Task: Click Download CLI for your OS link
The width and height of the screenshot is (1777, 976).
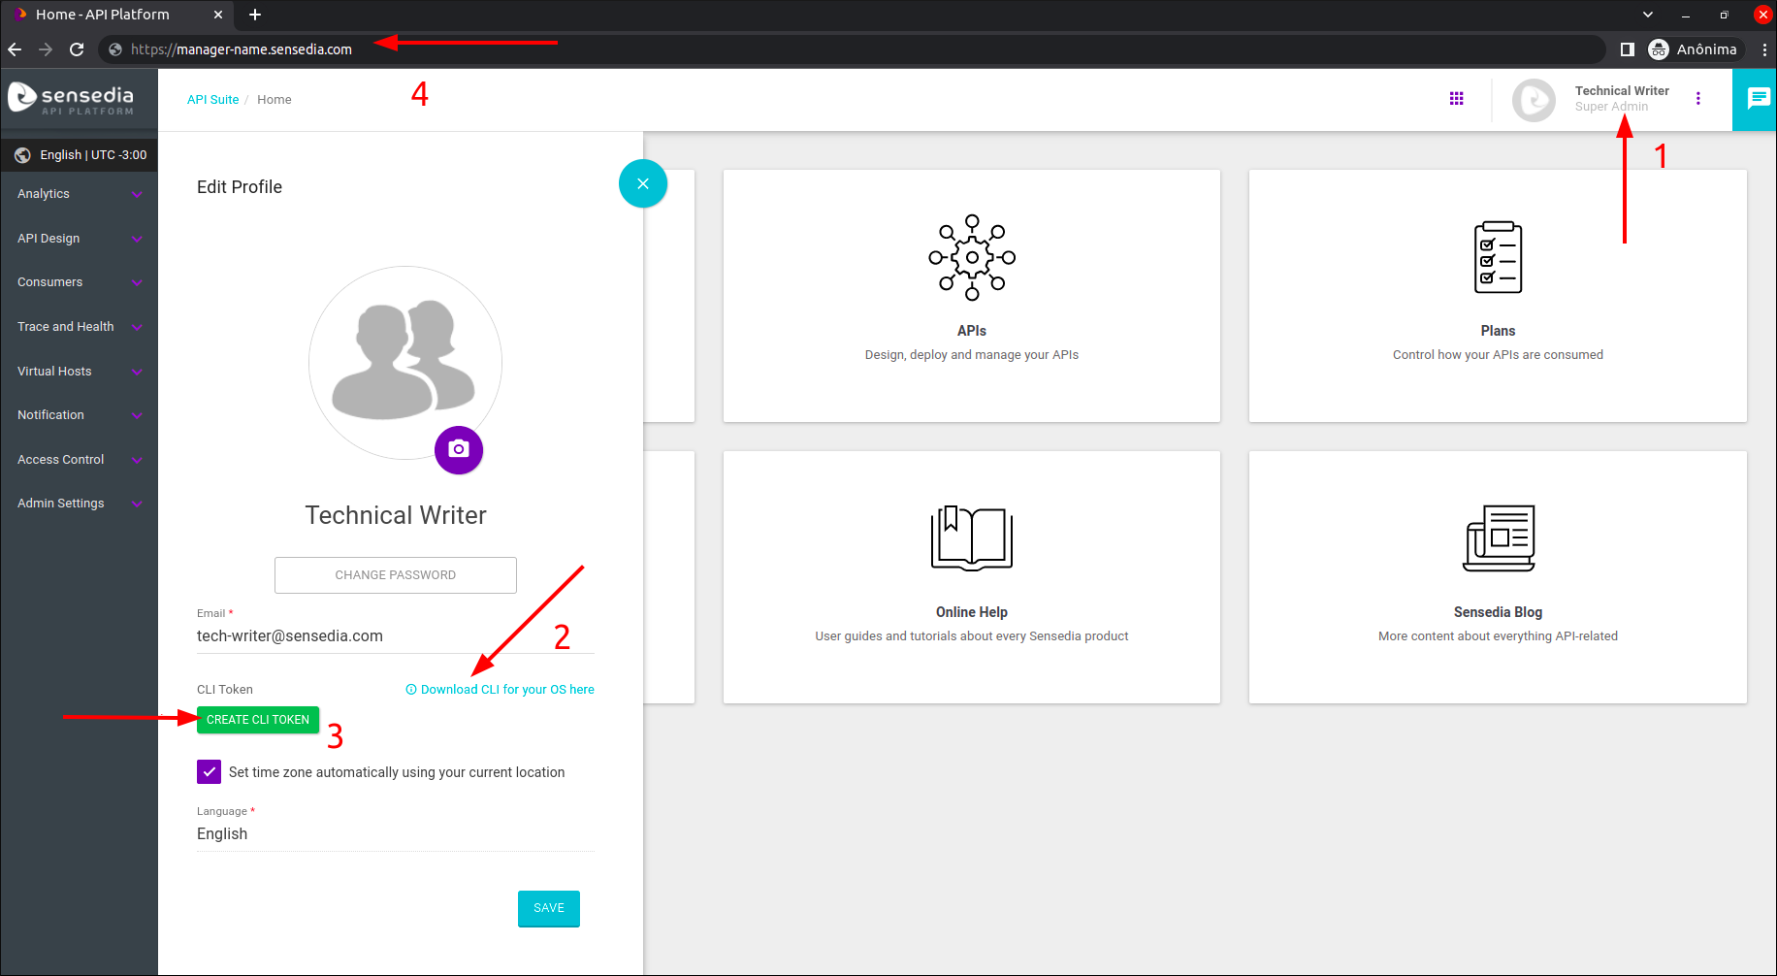Action: pos(506,690)
